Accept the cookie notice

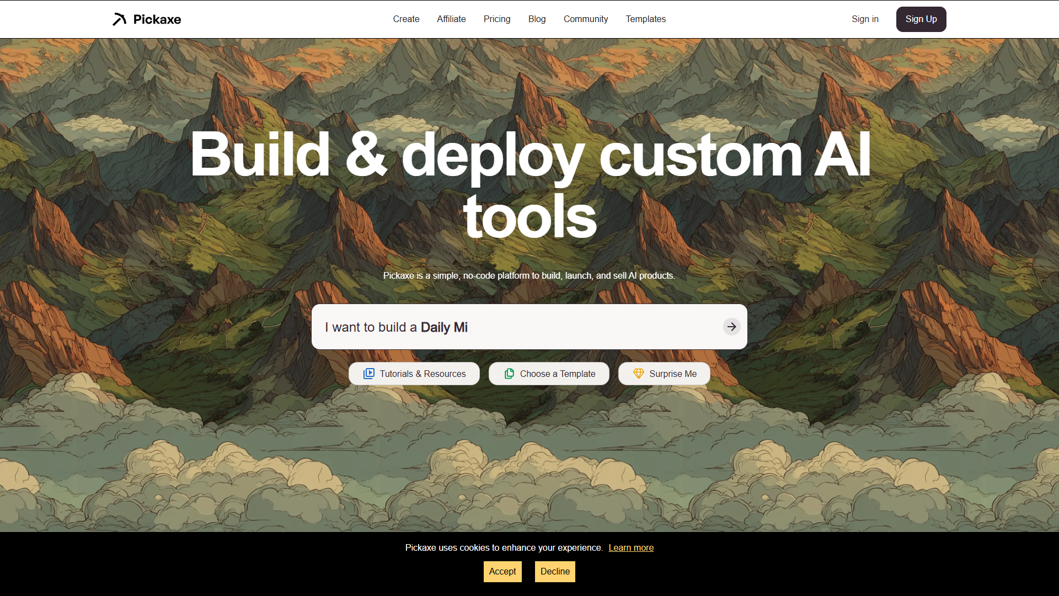(x=502, y=572)
